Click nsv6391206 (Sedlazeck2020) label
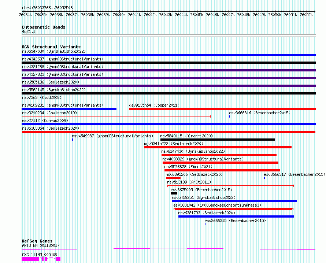This screenshot has width=326, height=263. tap(194, 174)
